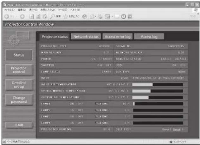This screenshot has width=200, height=145.
Task: Go back with the browser Back arrow
Action: 7,16
